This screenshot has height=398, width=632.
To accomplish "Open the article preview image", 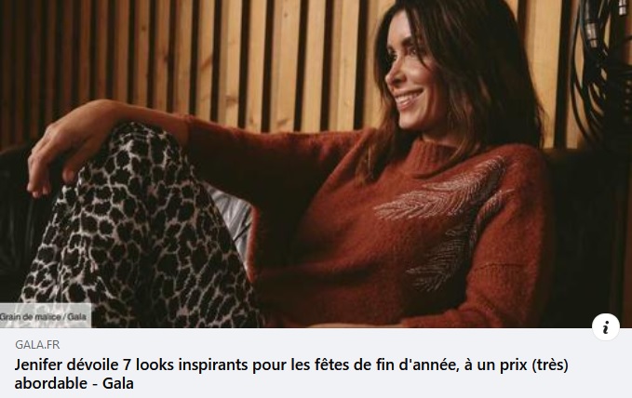I will [x=316, y=164].
